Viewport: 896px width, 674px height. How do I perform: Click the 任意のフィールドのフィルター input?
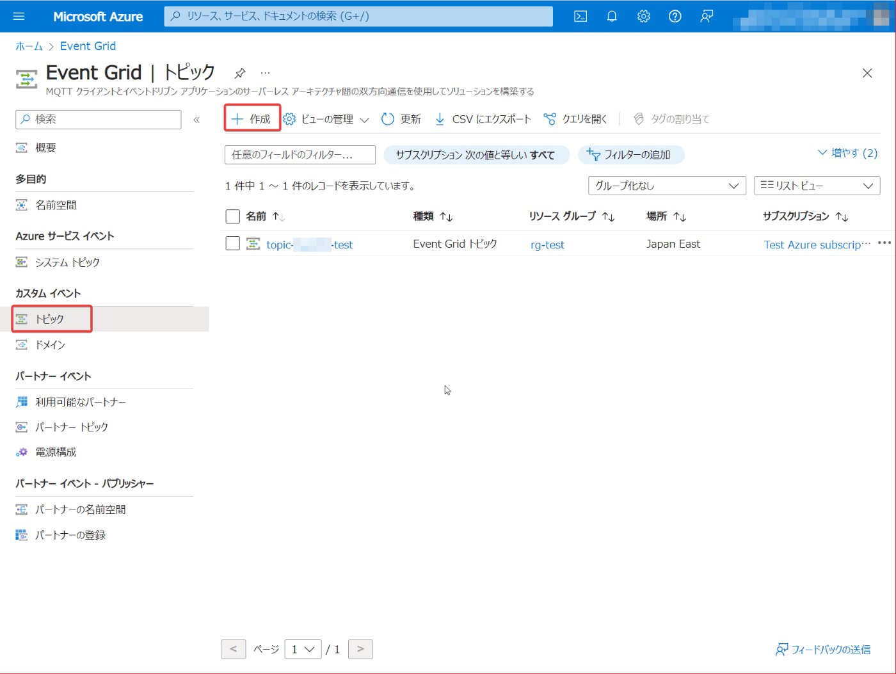[x=300, y=155]
